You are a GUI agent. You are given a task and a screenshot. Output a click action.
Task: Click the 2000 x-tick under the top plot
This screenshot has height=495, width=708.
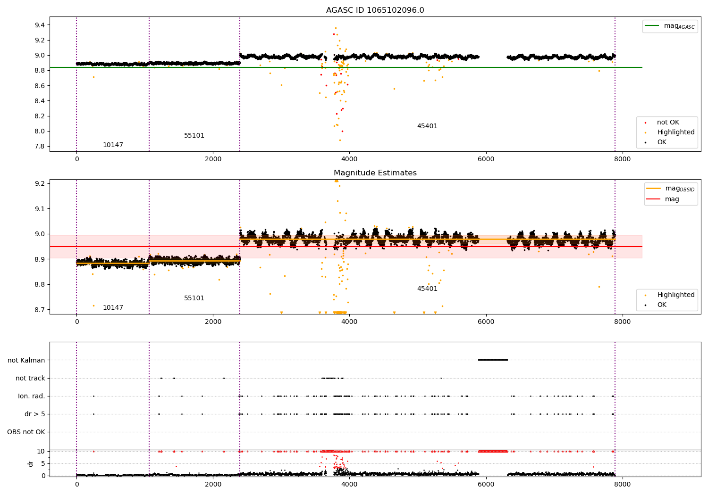(213, 159)
